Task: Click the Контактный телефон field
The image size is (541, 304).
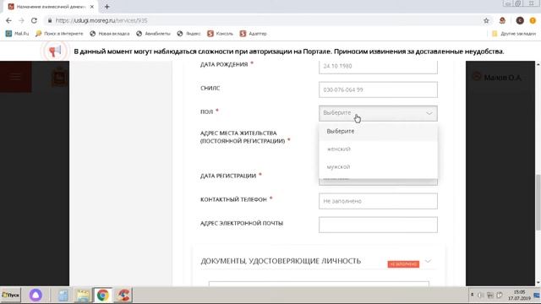Action: click(x=378, y=201)
